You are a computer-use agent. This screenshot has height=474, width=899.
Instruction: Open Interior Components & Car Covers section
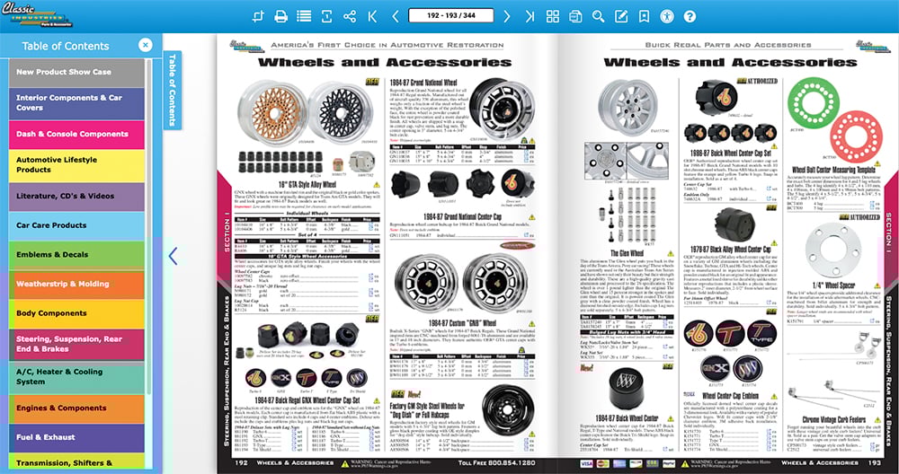coord(76,103)
